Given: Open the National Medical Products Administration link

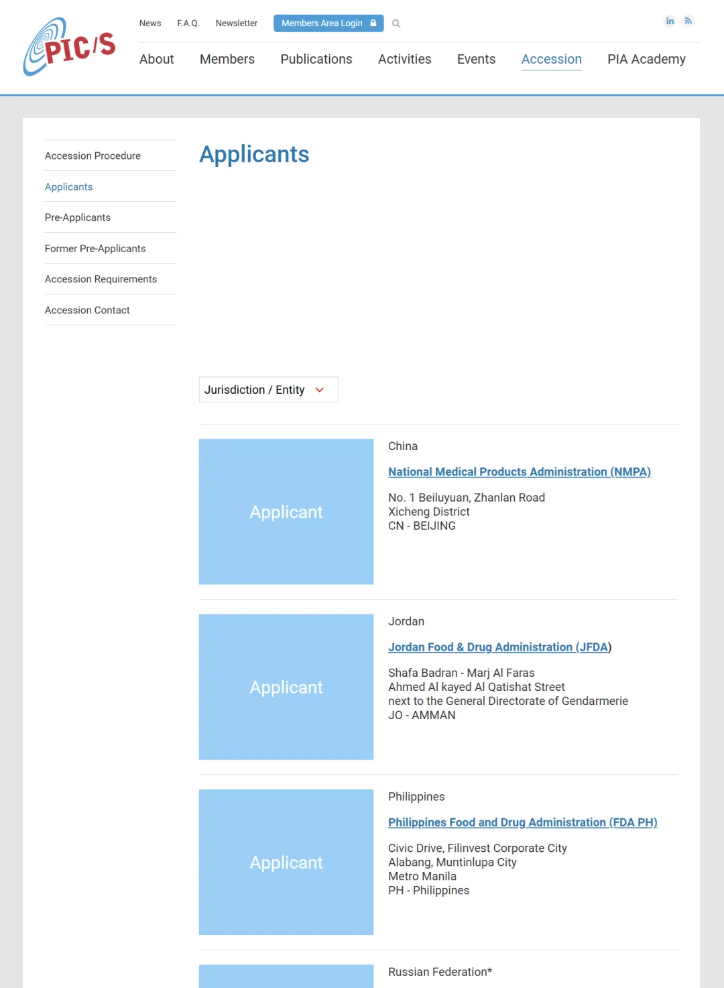Looking at the screenshot, I should tap(519, 472).
